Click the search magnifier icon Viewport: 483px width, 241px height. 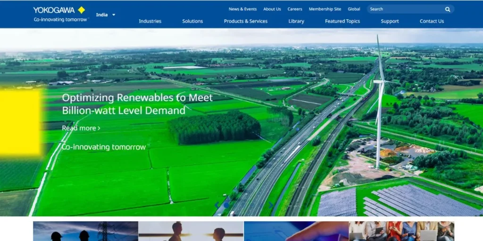[x=448, y=9]
